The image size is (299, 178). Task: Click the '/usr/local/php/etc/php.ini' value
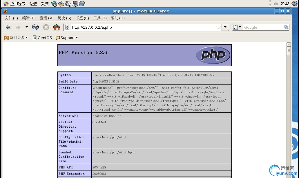(115, 152)
